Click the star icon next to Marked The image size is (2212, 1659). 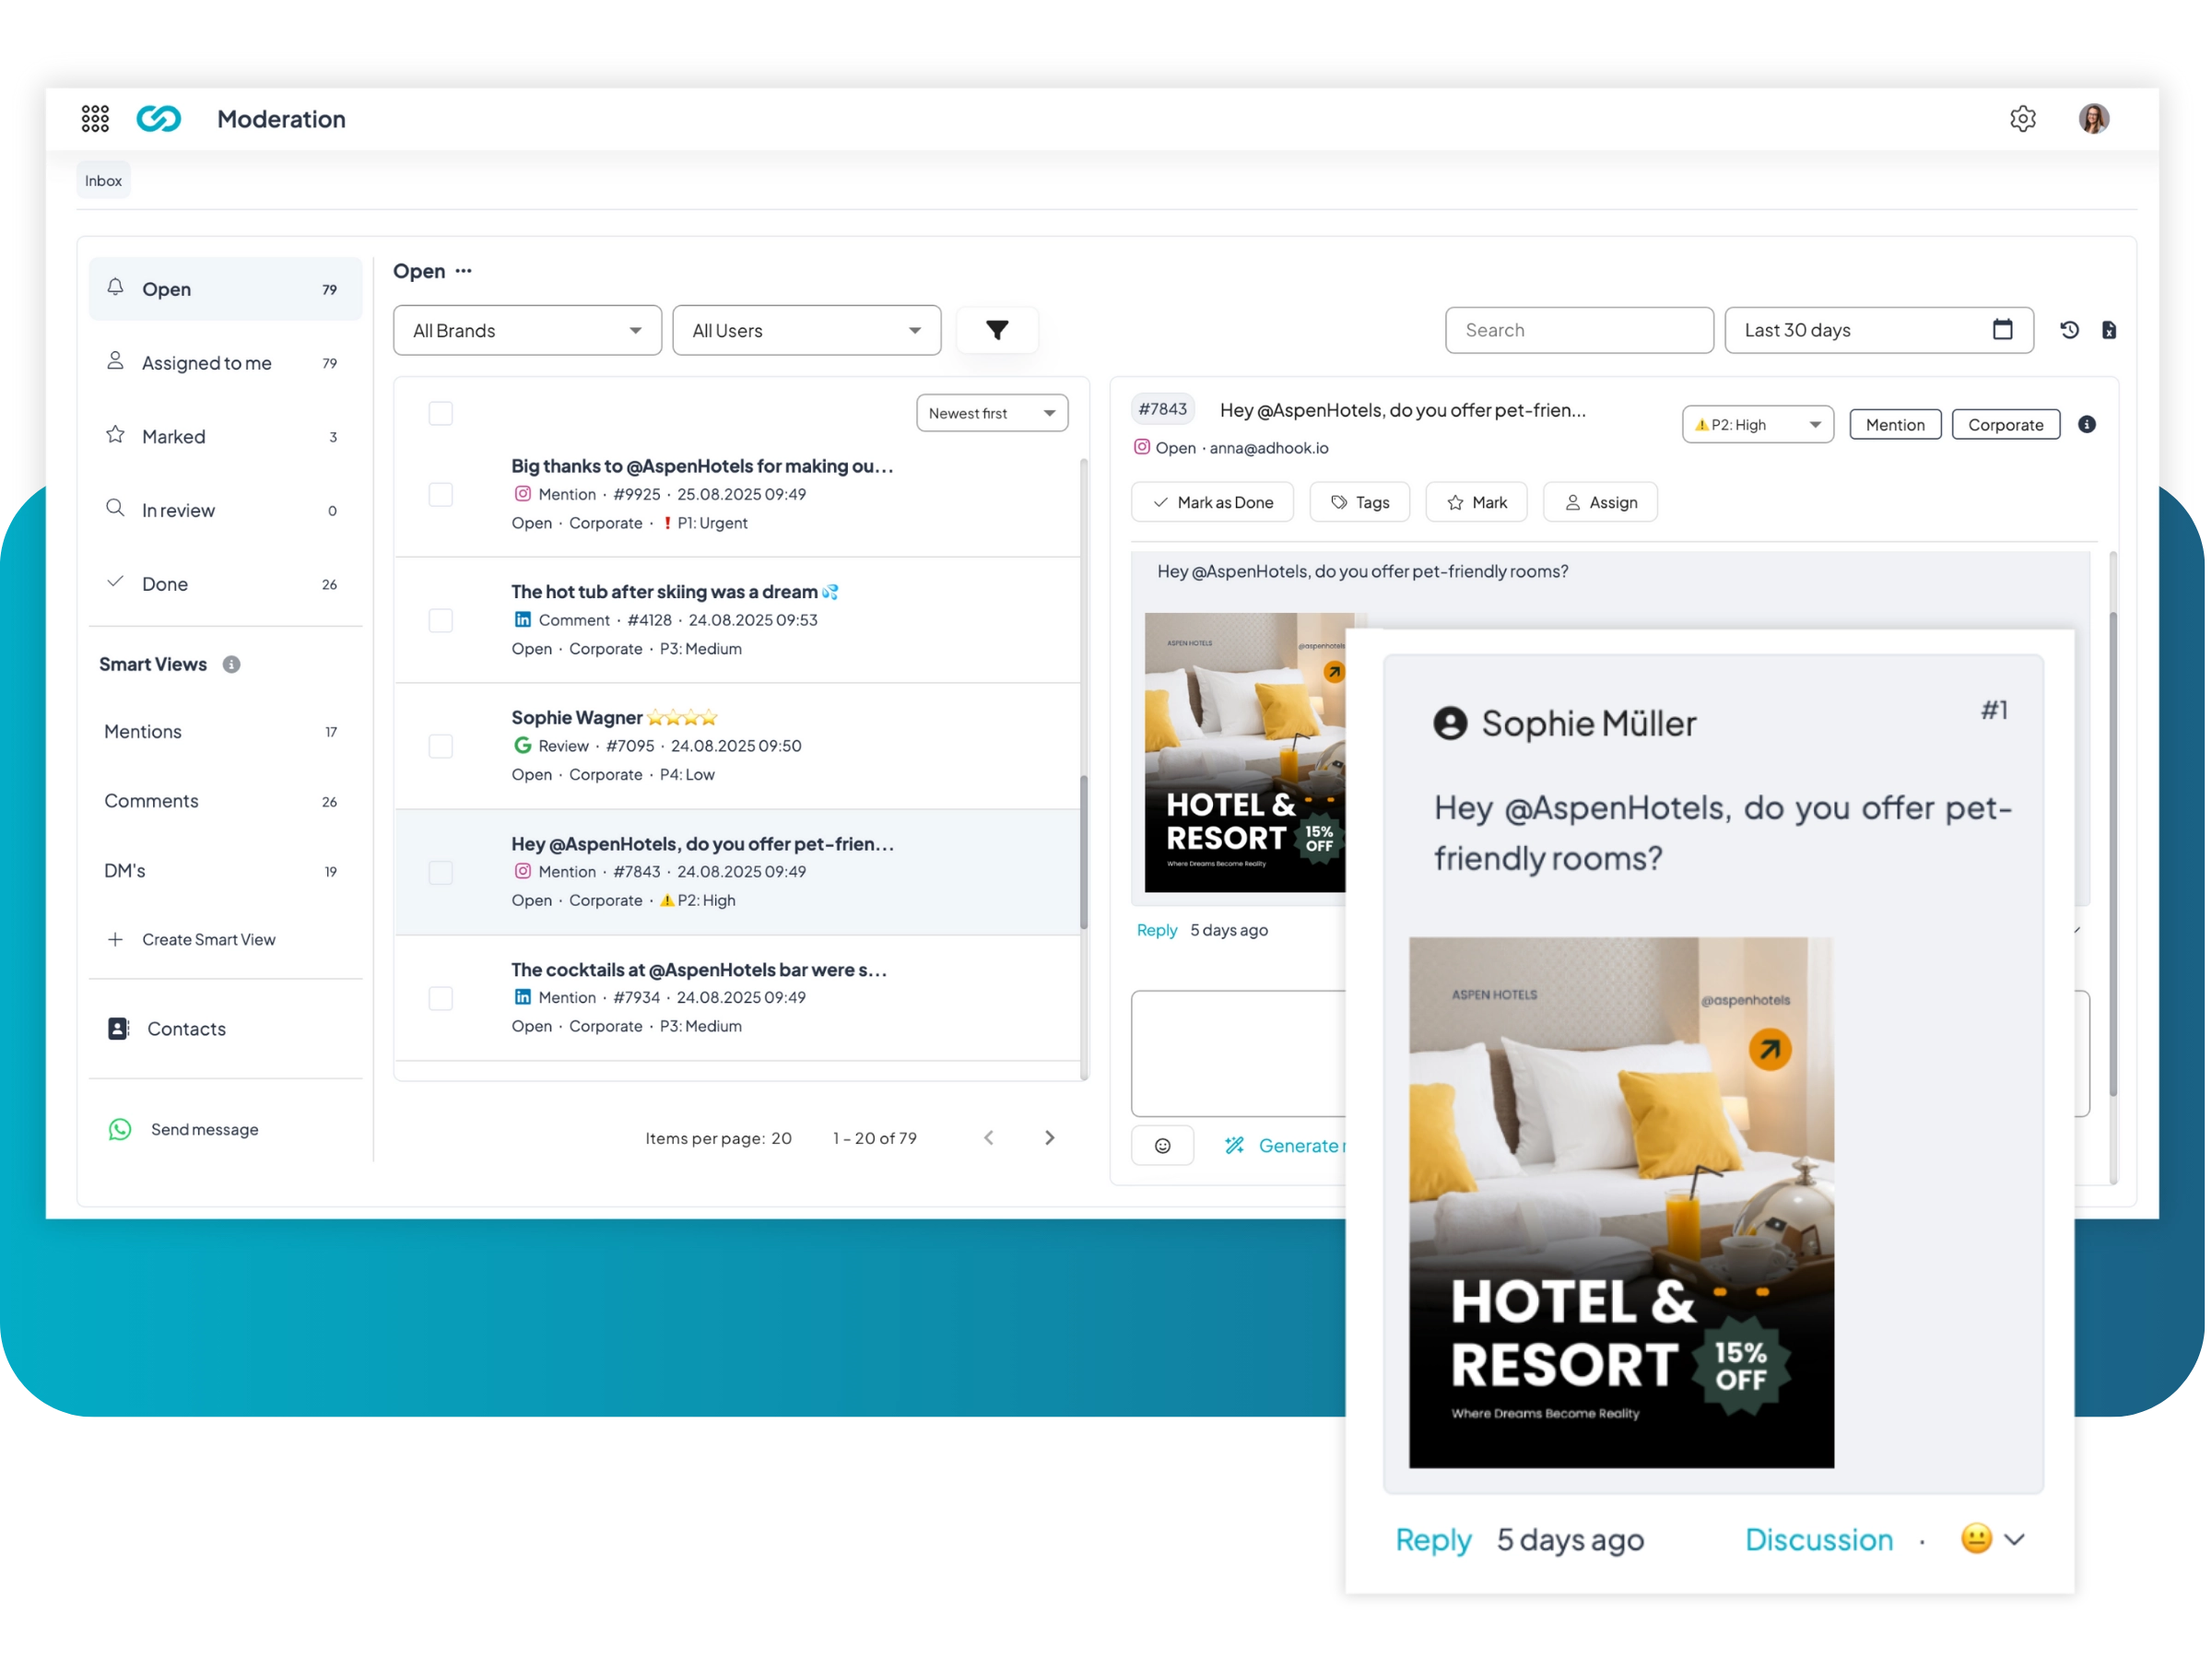click(116, 436)
